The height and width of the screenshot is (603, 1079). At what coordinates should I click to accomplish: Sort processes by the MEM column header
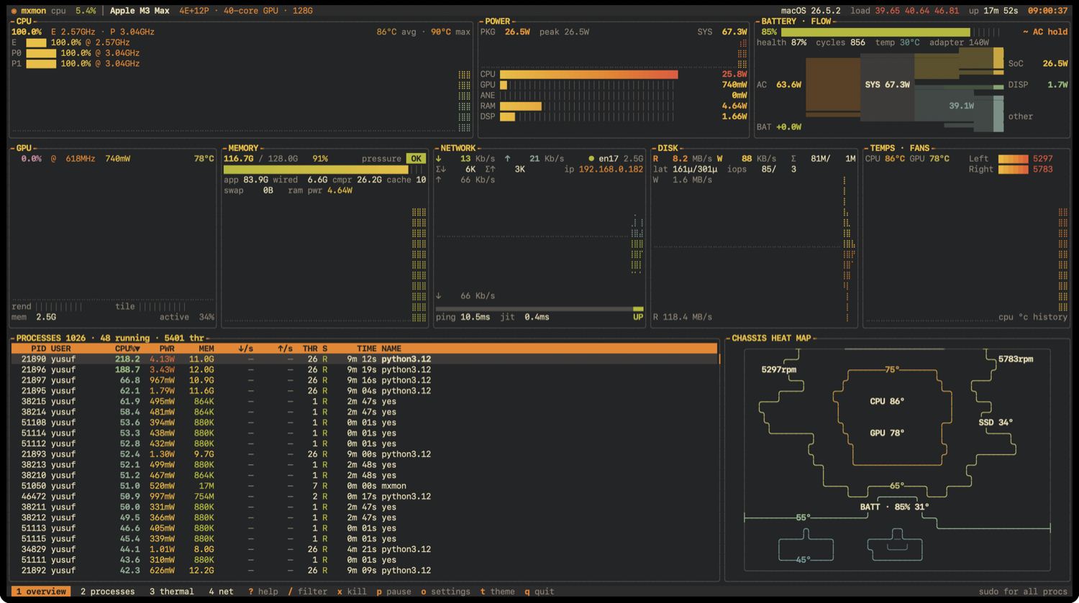[206, 349]
